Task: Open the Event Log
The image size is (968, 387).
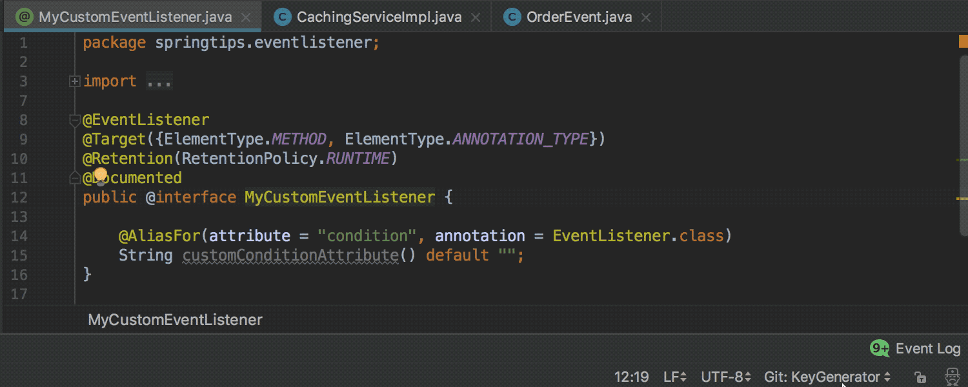Action: click(927, 348)
